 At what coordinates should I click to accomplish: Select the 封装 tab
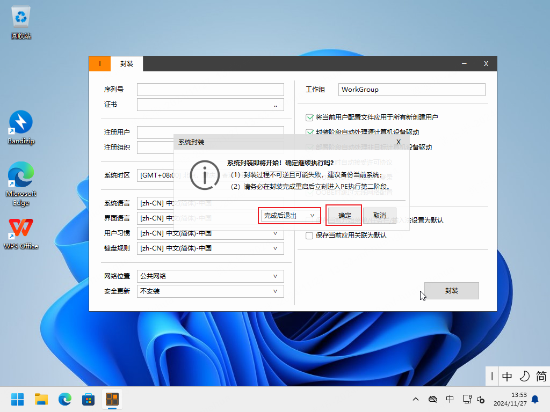127,63
